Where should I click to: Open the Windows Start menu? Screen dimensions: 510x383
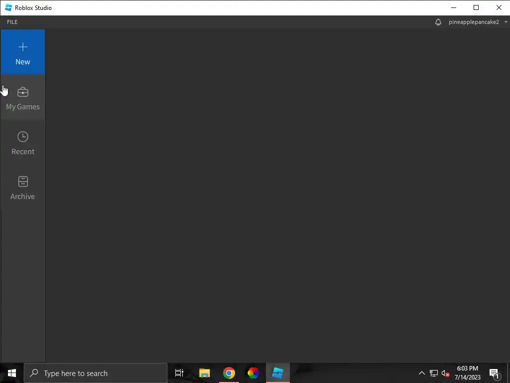click(12, 373)
